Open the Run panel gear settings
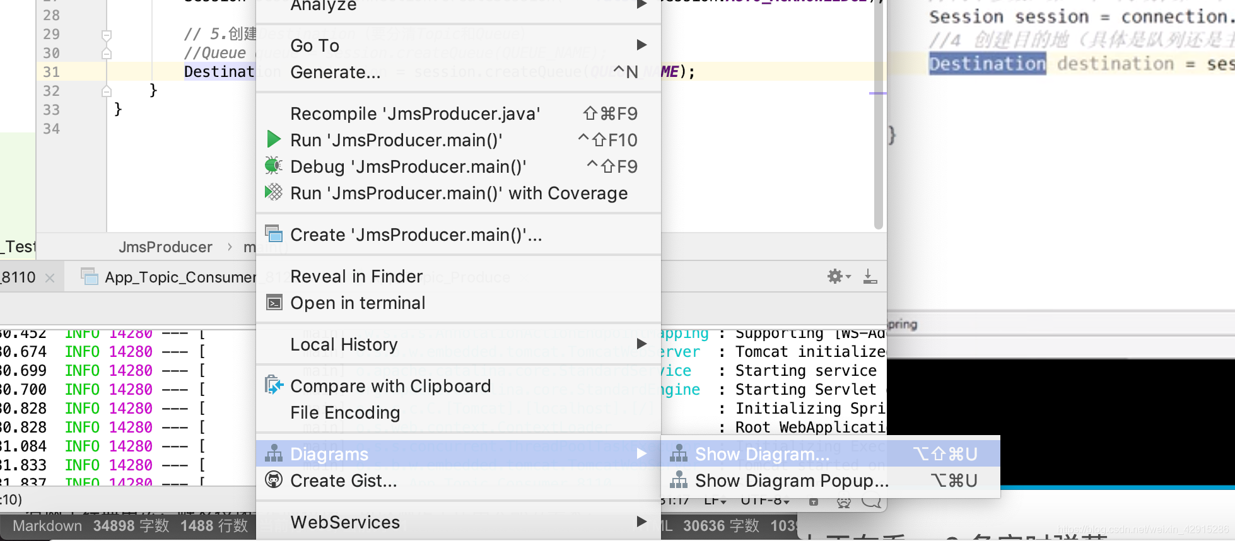 coord(838,276)
